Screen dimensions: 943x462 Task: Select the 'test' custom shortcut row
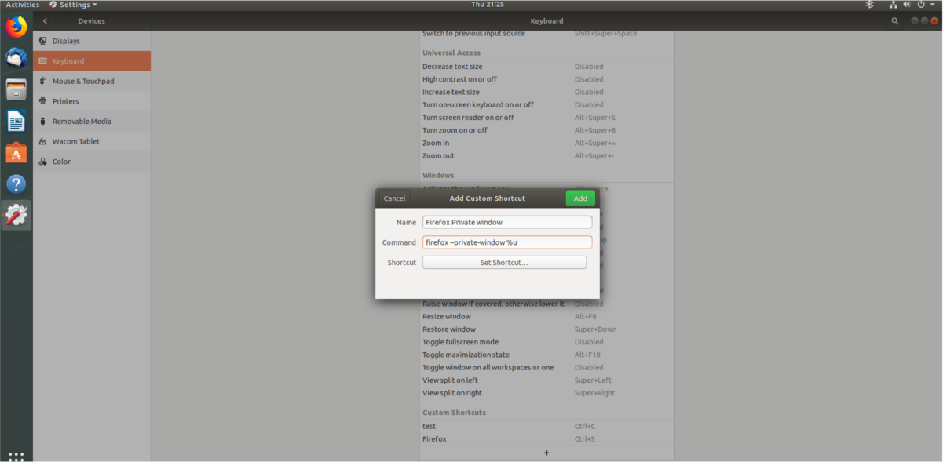(546, 427)
